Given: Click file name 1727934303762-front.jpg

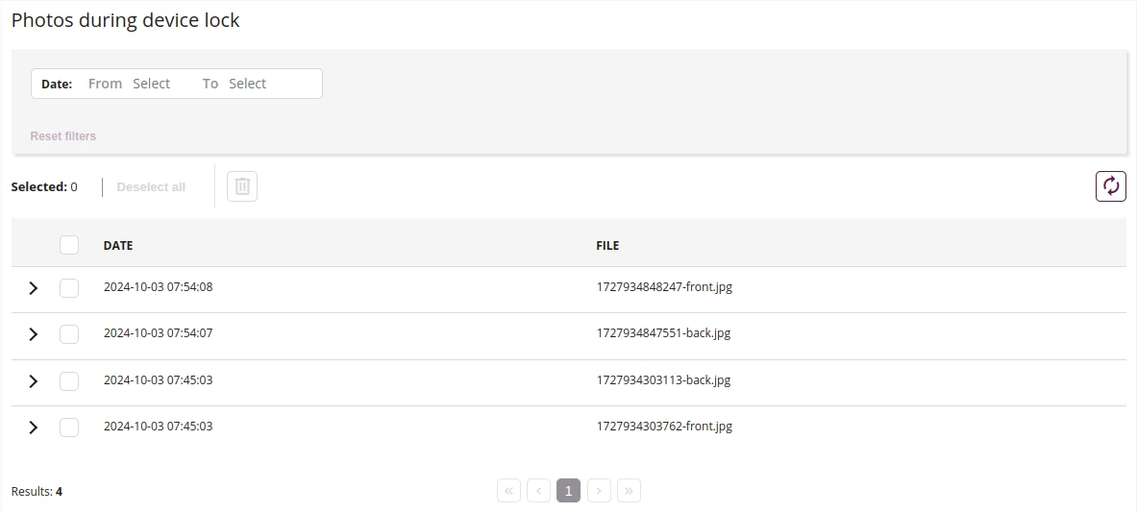Looking at the screenshot, I should [664, 426].
